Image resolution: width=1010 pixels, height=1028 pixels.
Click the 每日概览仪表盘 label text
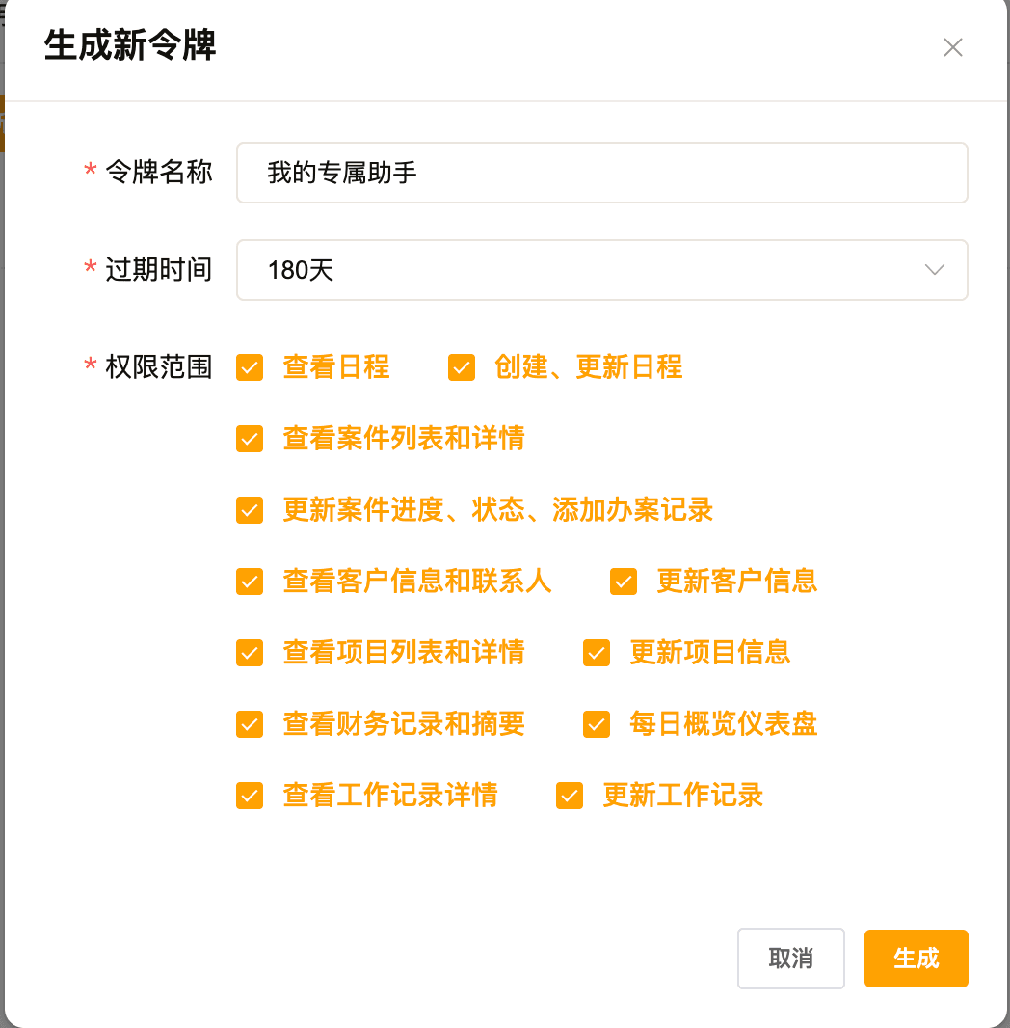click(x=723, y=724)
